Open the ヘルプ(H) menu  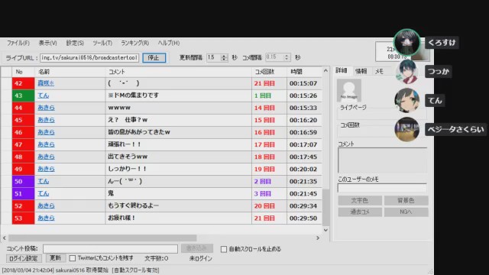point(168,43)
